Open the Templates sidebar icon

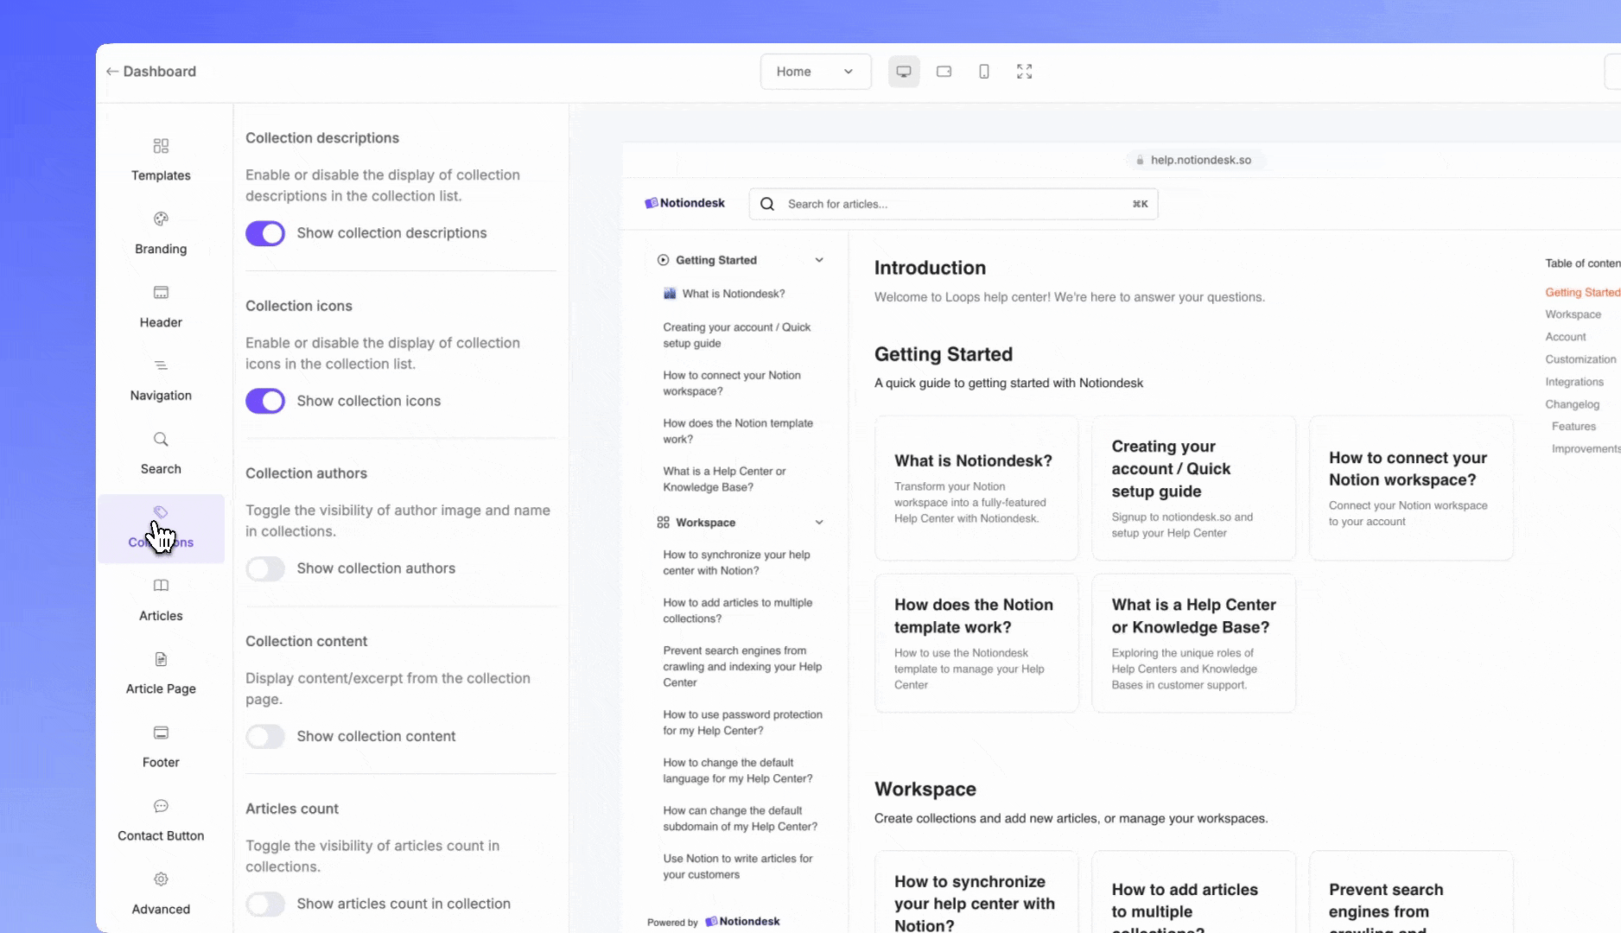[x=161, y=145]
